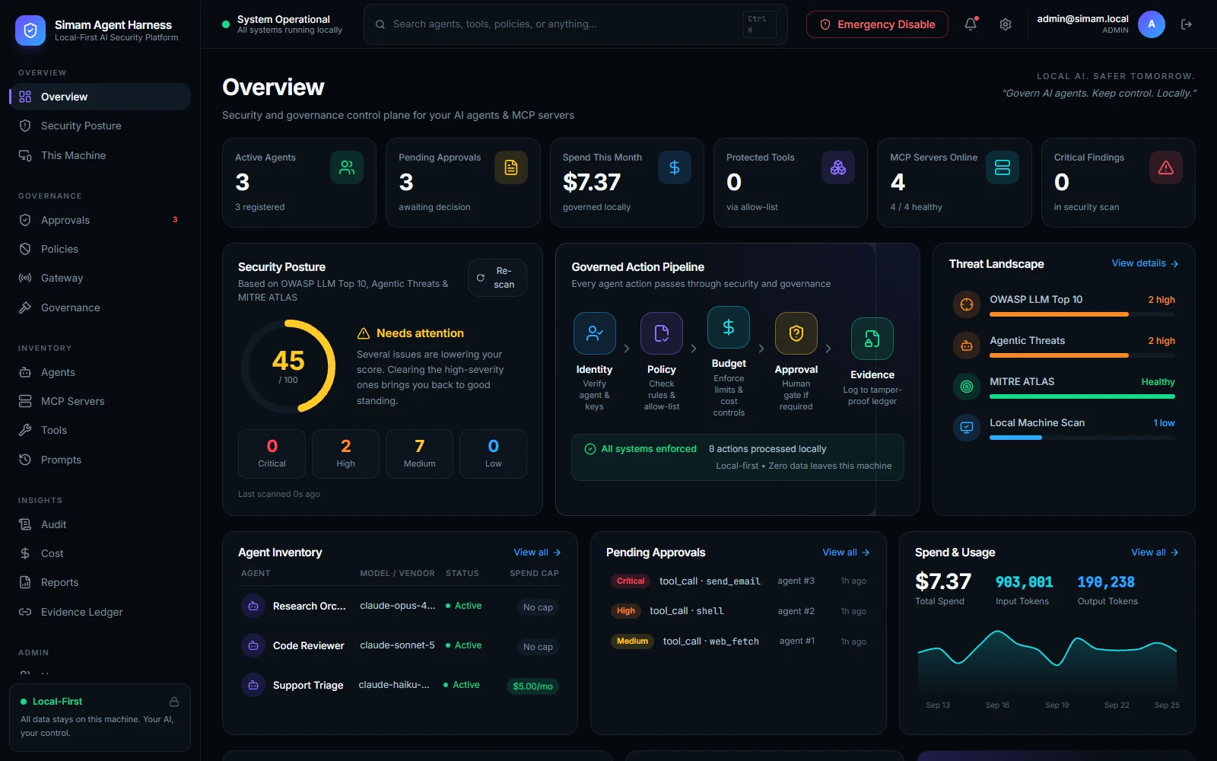This screenshot has height=761, width=1217.
Task: Click the Approval stage shield icon
Action: [796, 333]
